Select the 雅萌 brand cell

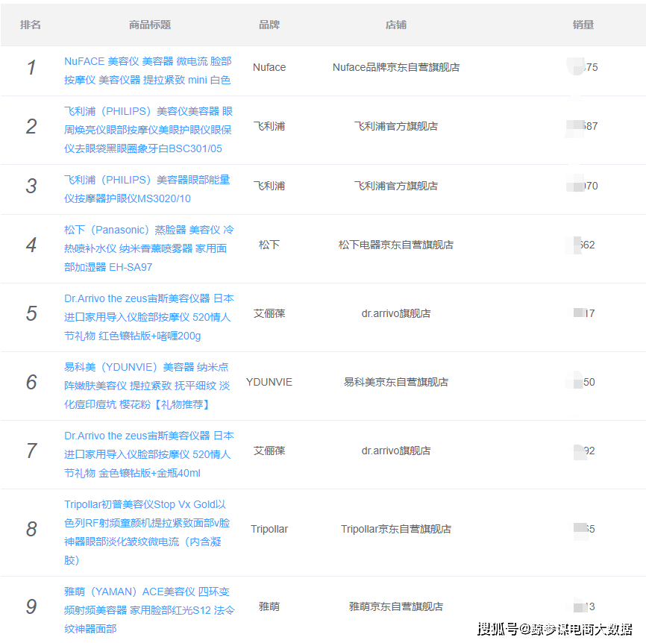coord(269,606)
